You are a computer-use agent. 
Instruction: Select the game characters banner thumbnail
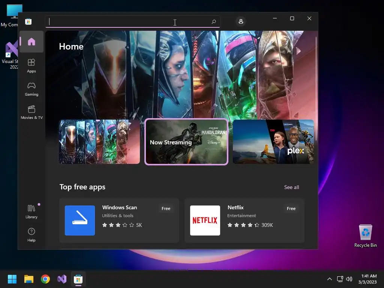point(99,141)
